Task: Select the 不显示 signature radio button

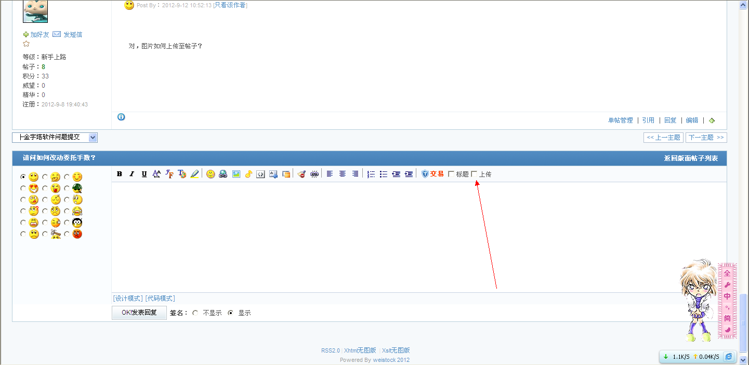Action: pos(195,313)
